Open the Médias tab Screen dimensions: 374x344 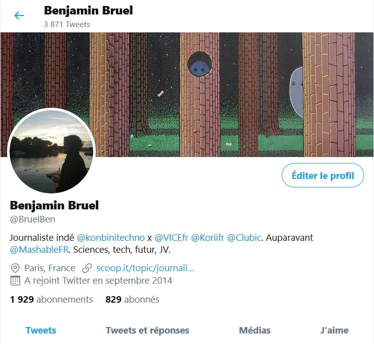click(255, 331)
